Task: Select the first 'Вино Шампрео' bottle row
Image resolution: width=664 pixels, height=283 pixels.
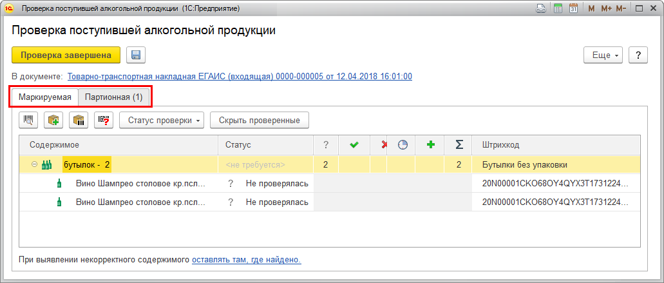Action: coord(142,184)
